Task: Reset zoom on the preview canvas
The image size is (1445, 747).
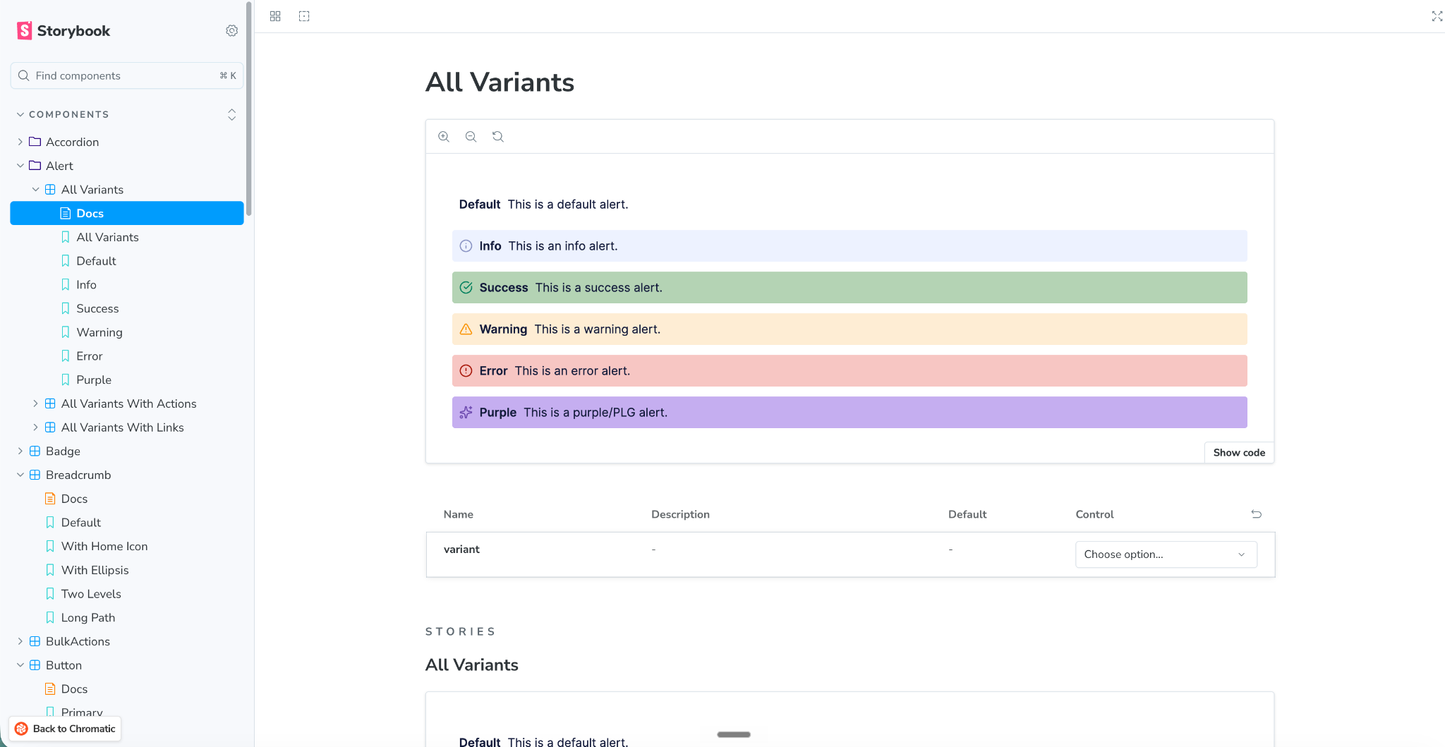Action: (x=498, y=137)
